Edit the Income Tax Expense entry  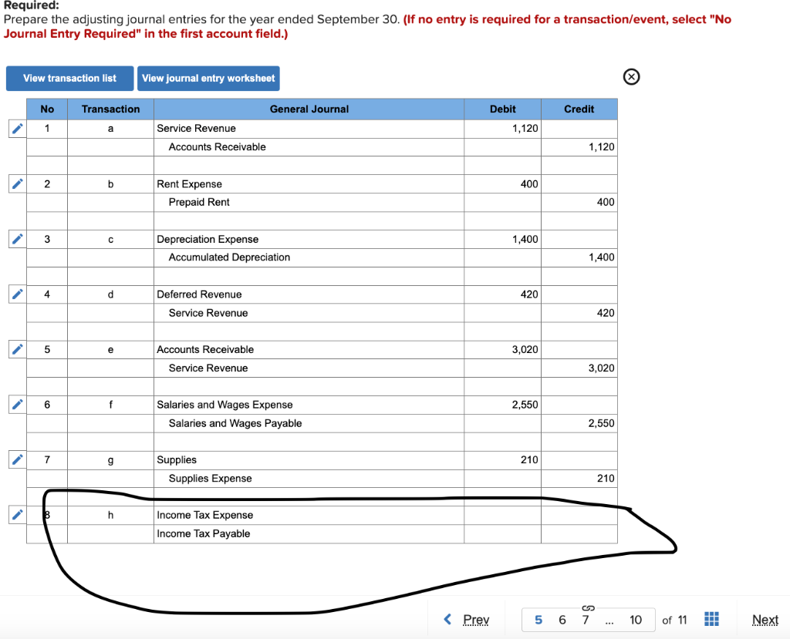click(x=17, y=515)
